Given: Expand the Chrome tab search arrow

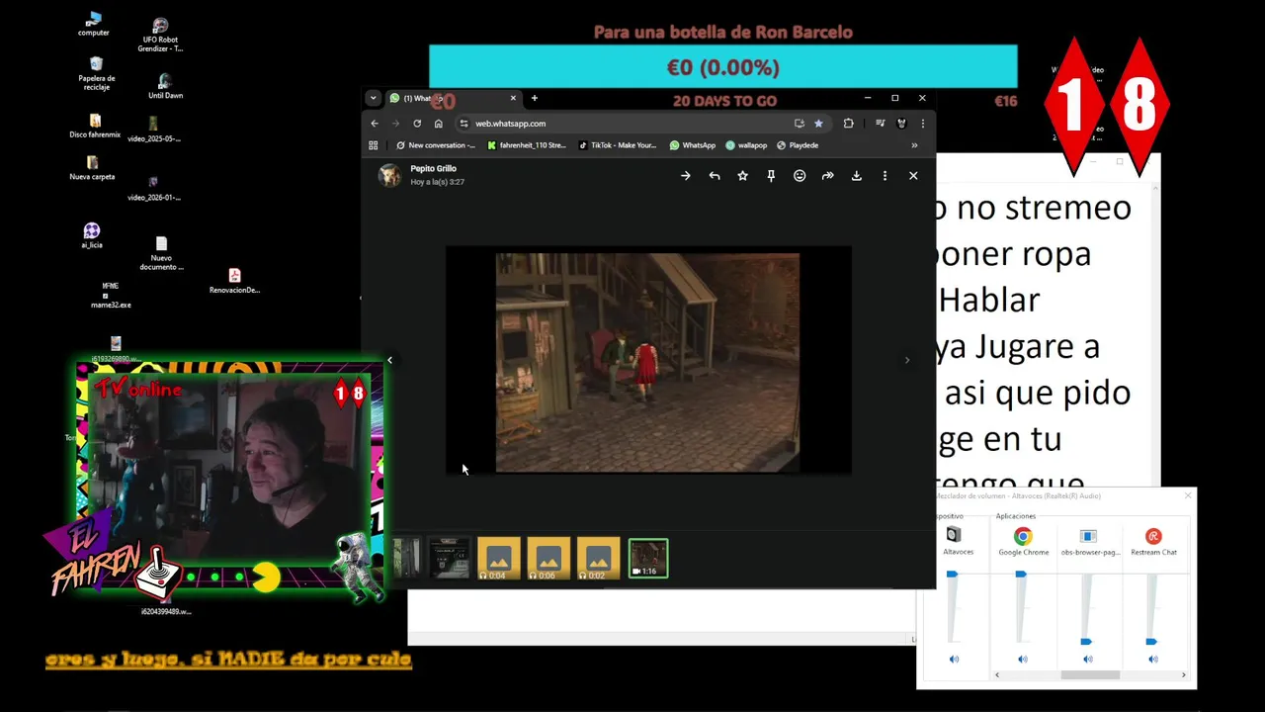Looking at the screenshot, I should 373,98.
